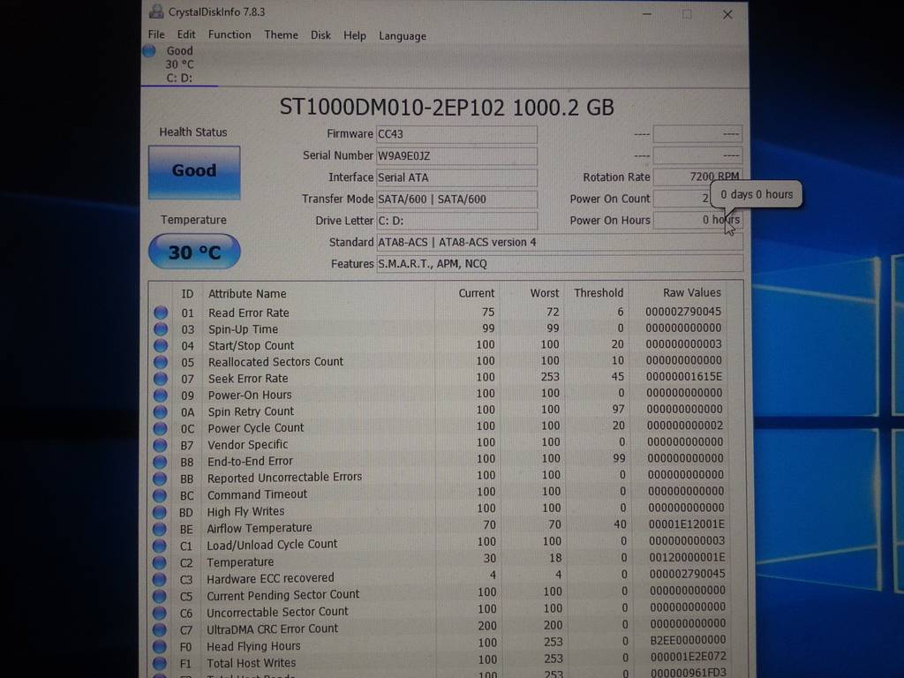Click the Rotation Rate 7200 RPM field

697,177
